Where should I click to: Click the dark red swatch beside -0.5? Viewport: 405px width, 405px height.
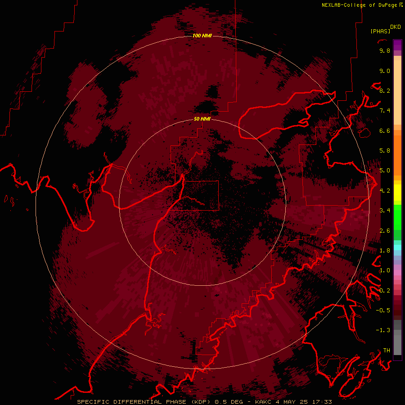[397, 310]
